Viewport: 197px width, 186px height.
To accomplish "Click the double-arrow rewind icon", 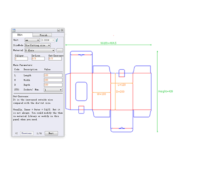I will (17, 133).
